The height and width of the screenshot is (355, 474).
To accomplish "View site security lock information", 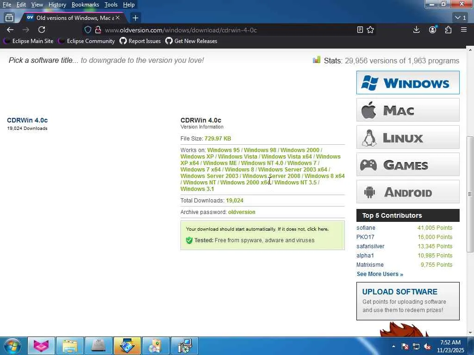I will pos(98,30).
